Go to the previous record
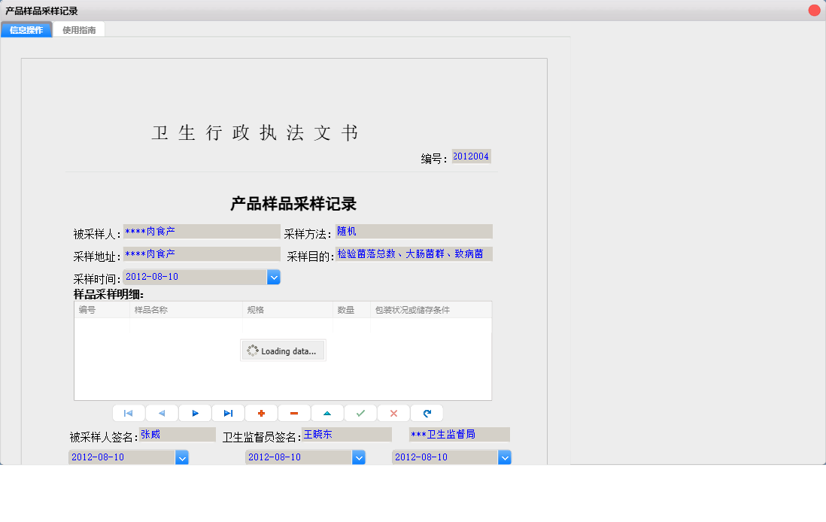 [161, 413]
